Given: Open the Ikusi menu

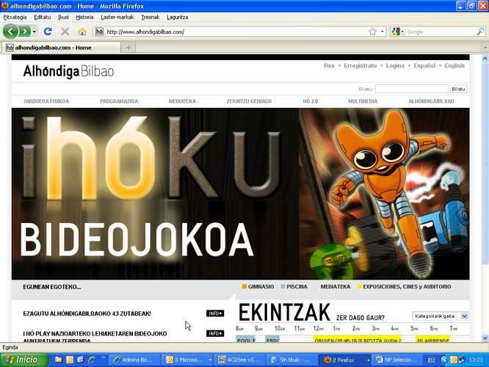Looking at the screenshot, I should (x=63, y=17).
